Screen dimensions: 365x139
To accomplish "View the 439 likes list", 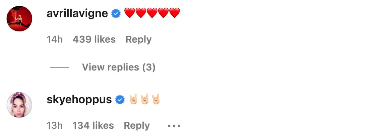I will [94, 39].
